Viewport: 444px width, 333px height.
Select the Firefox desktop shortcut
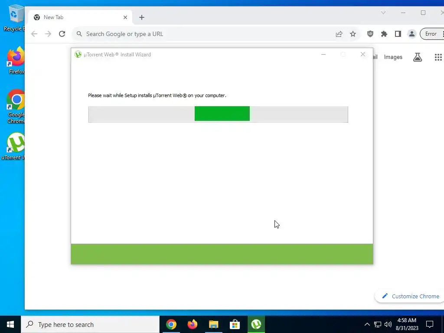pyautogui.click(x=16, y=60)
